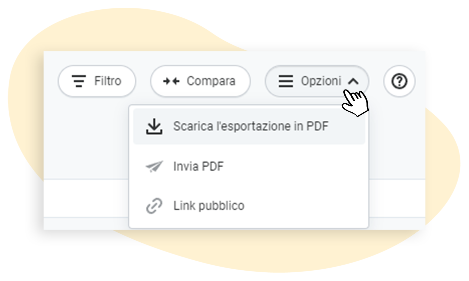Click the chain link icon
The height and width of the screenshot is (281, 469).
[x=154, y=206]
